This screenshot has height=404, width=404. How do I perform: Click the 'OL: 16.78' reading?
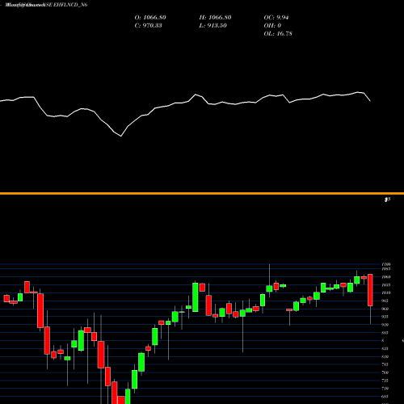(278, 34)
